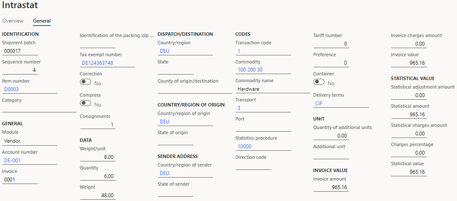Click the Invoice charges amount field
This screenshot has width=457, height=201.
click(x=409, y=44)
